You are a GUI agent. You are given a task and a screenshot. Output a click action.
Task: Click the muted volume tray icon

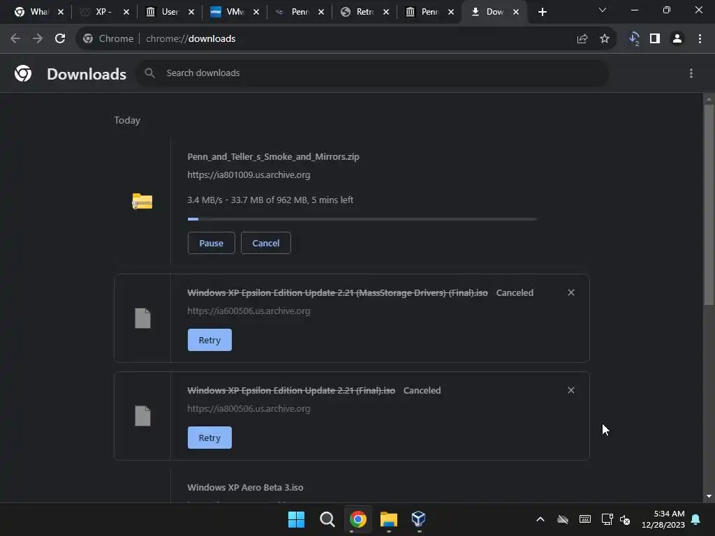click(x=625, y=519)
